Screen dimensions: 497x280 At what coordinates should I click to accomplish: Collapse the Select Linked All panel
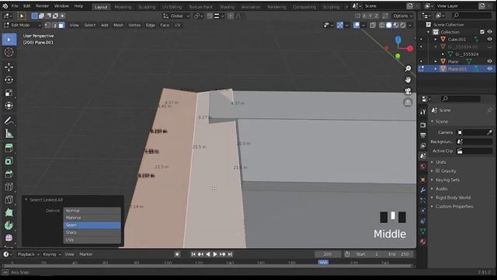(x=26, y=200)
